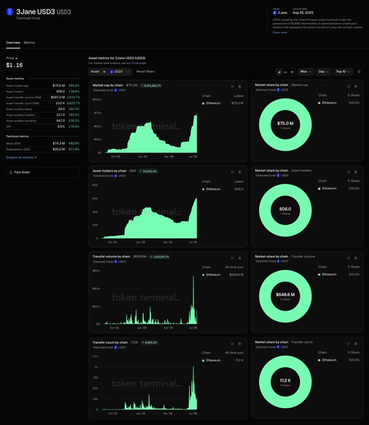Expand the Transfer count by chain chart fullscreen
This screenshot has width=369, height=425.
[232, 344]
